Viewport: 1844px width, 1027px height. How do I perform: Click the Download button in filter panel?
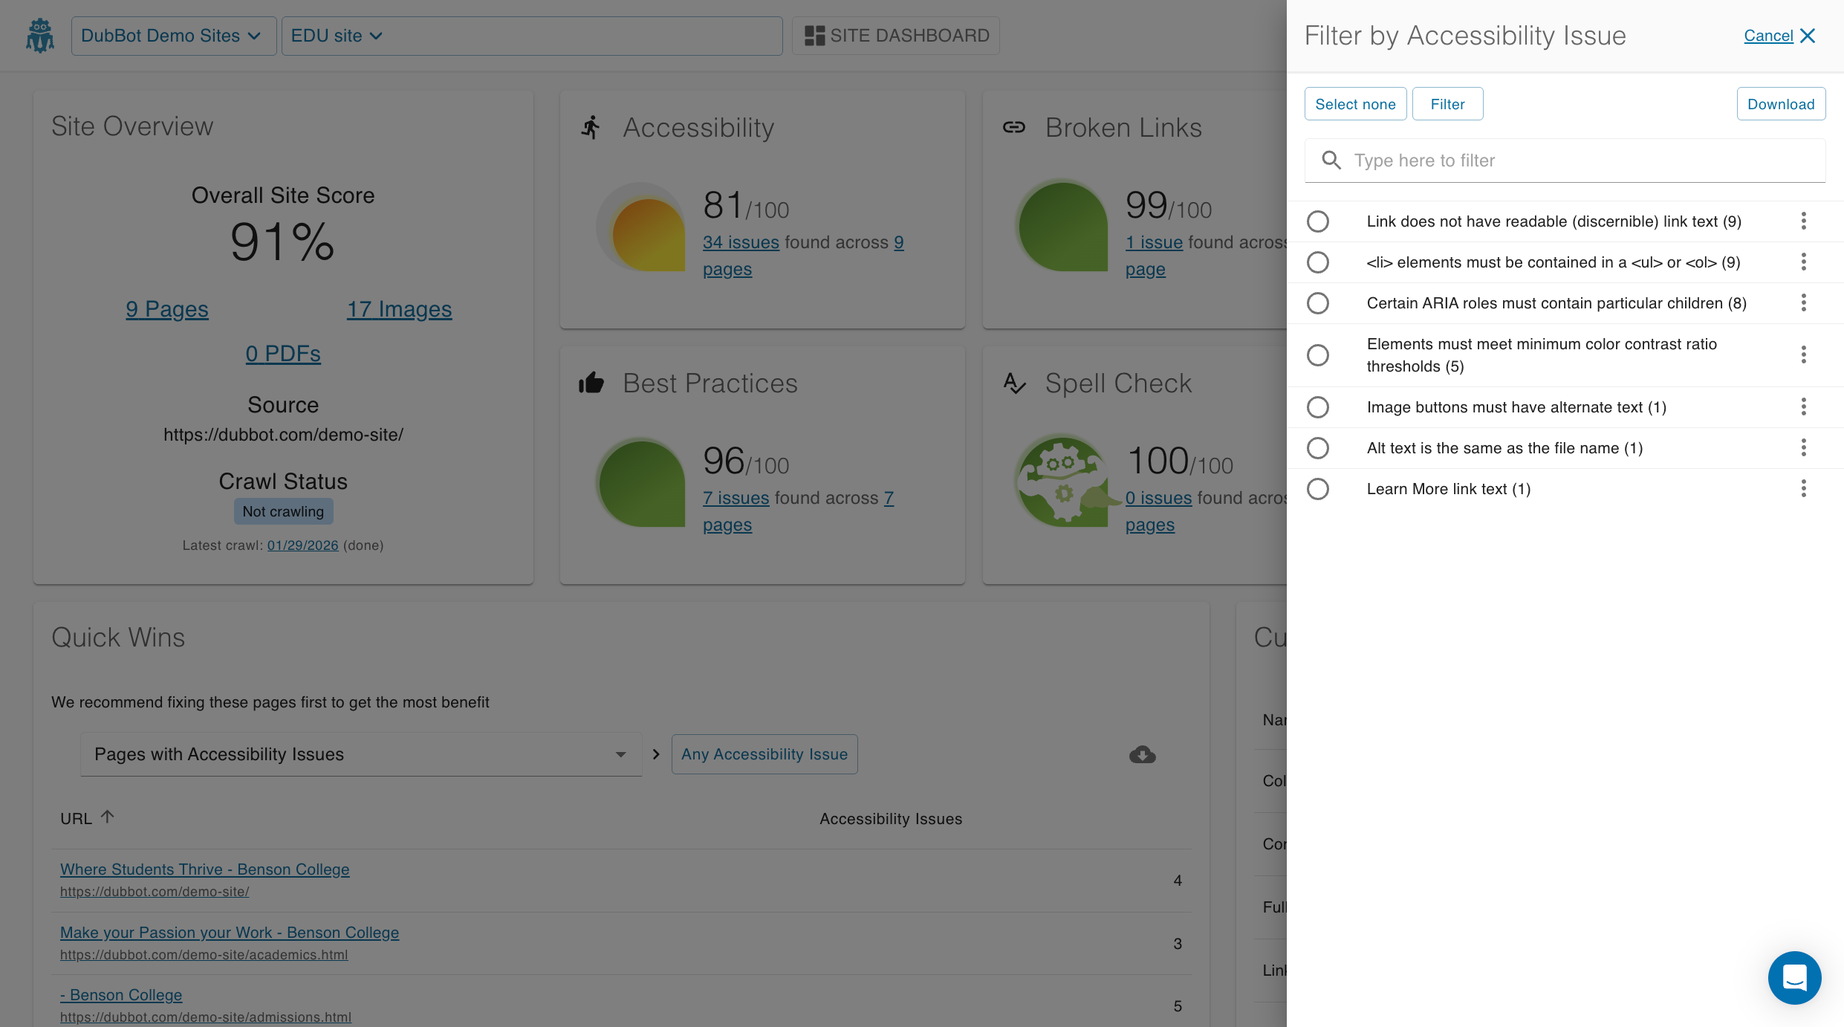1780,104
